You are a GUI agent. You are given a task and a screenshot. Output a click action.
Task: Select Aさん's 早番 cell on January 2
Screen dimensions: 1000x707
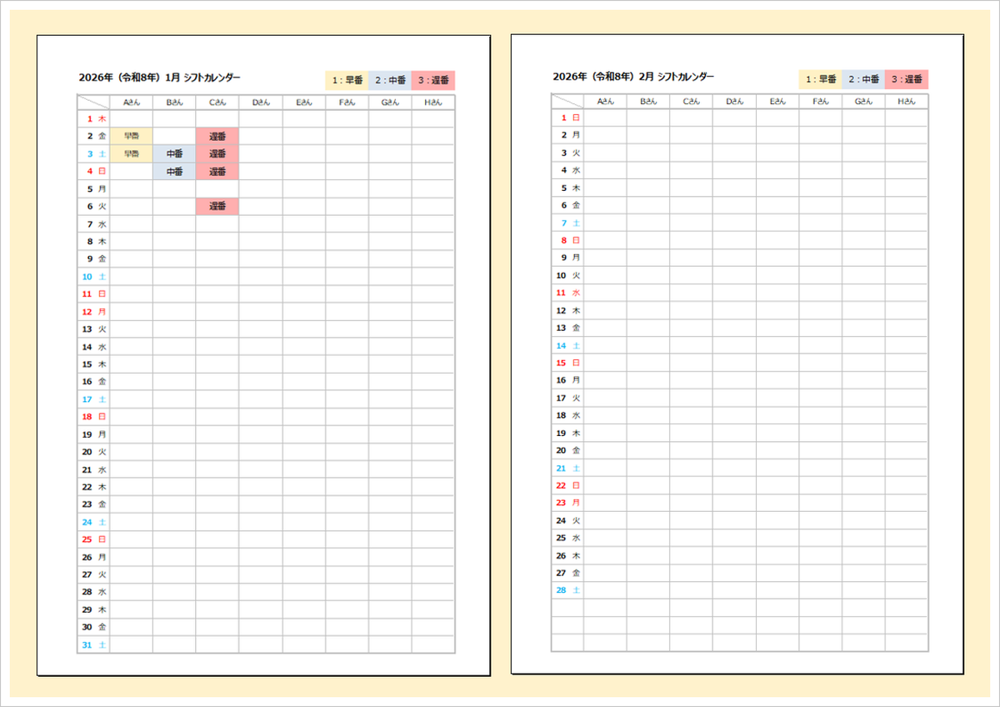132,136
